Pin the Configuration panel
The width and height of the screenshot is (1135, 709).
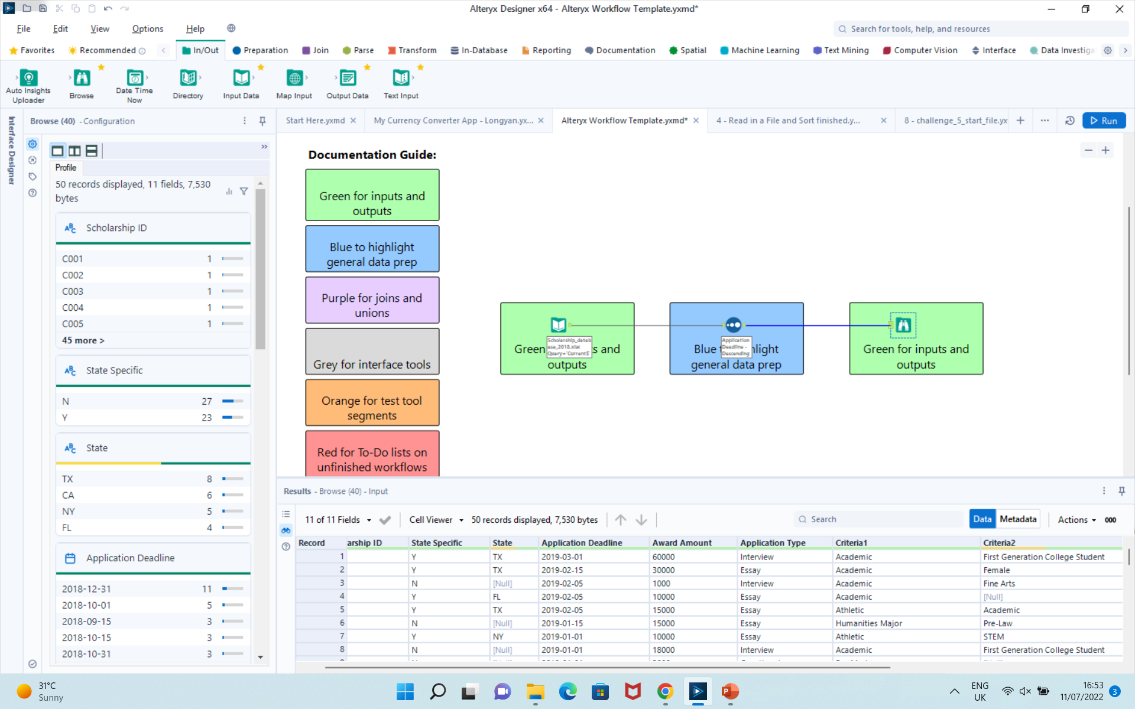(x=262, y=121)
